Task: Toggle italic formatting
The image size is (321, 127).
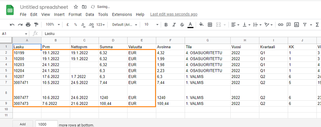Action: pos(174,25)
